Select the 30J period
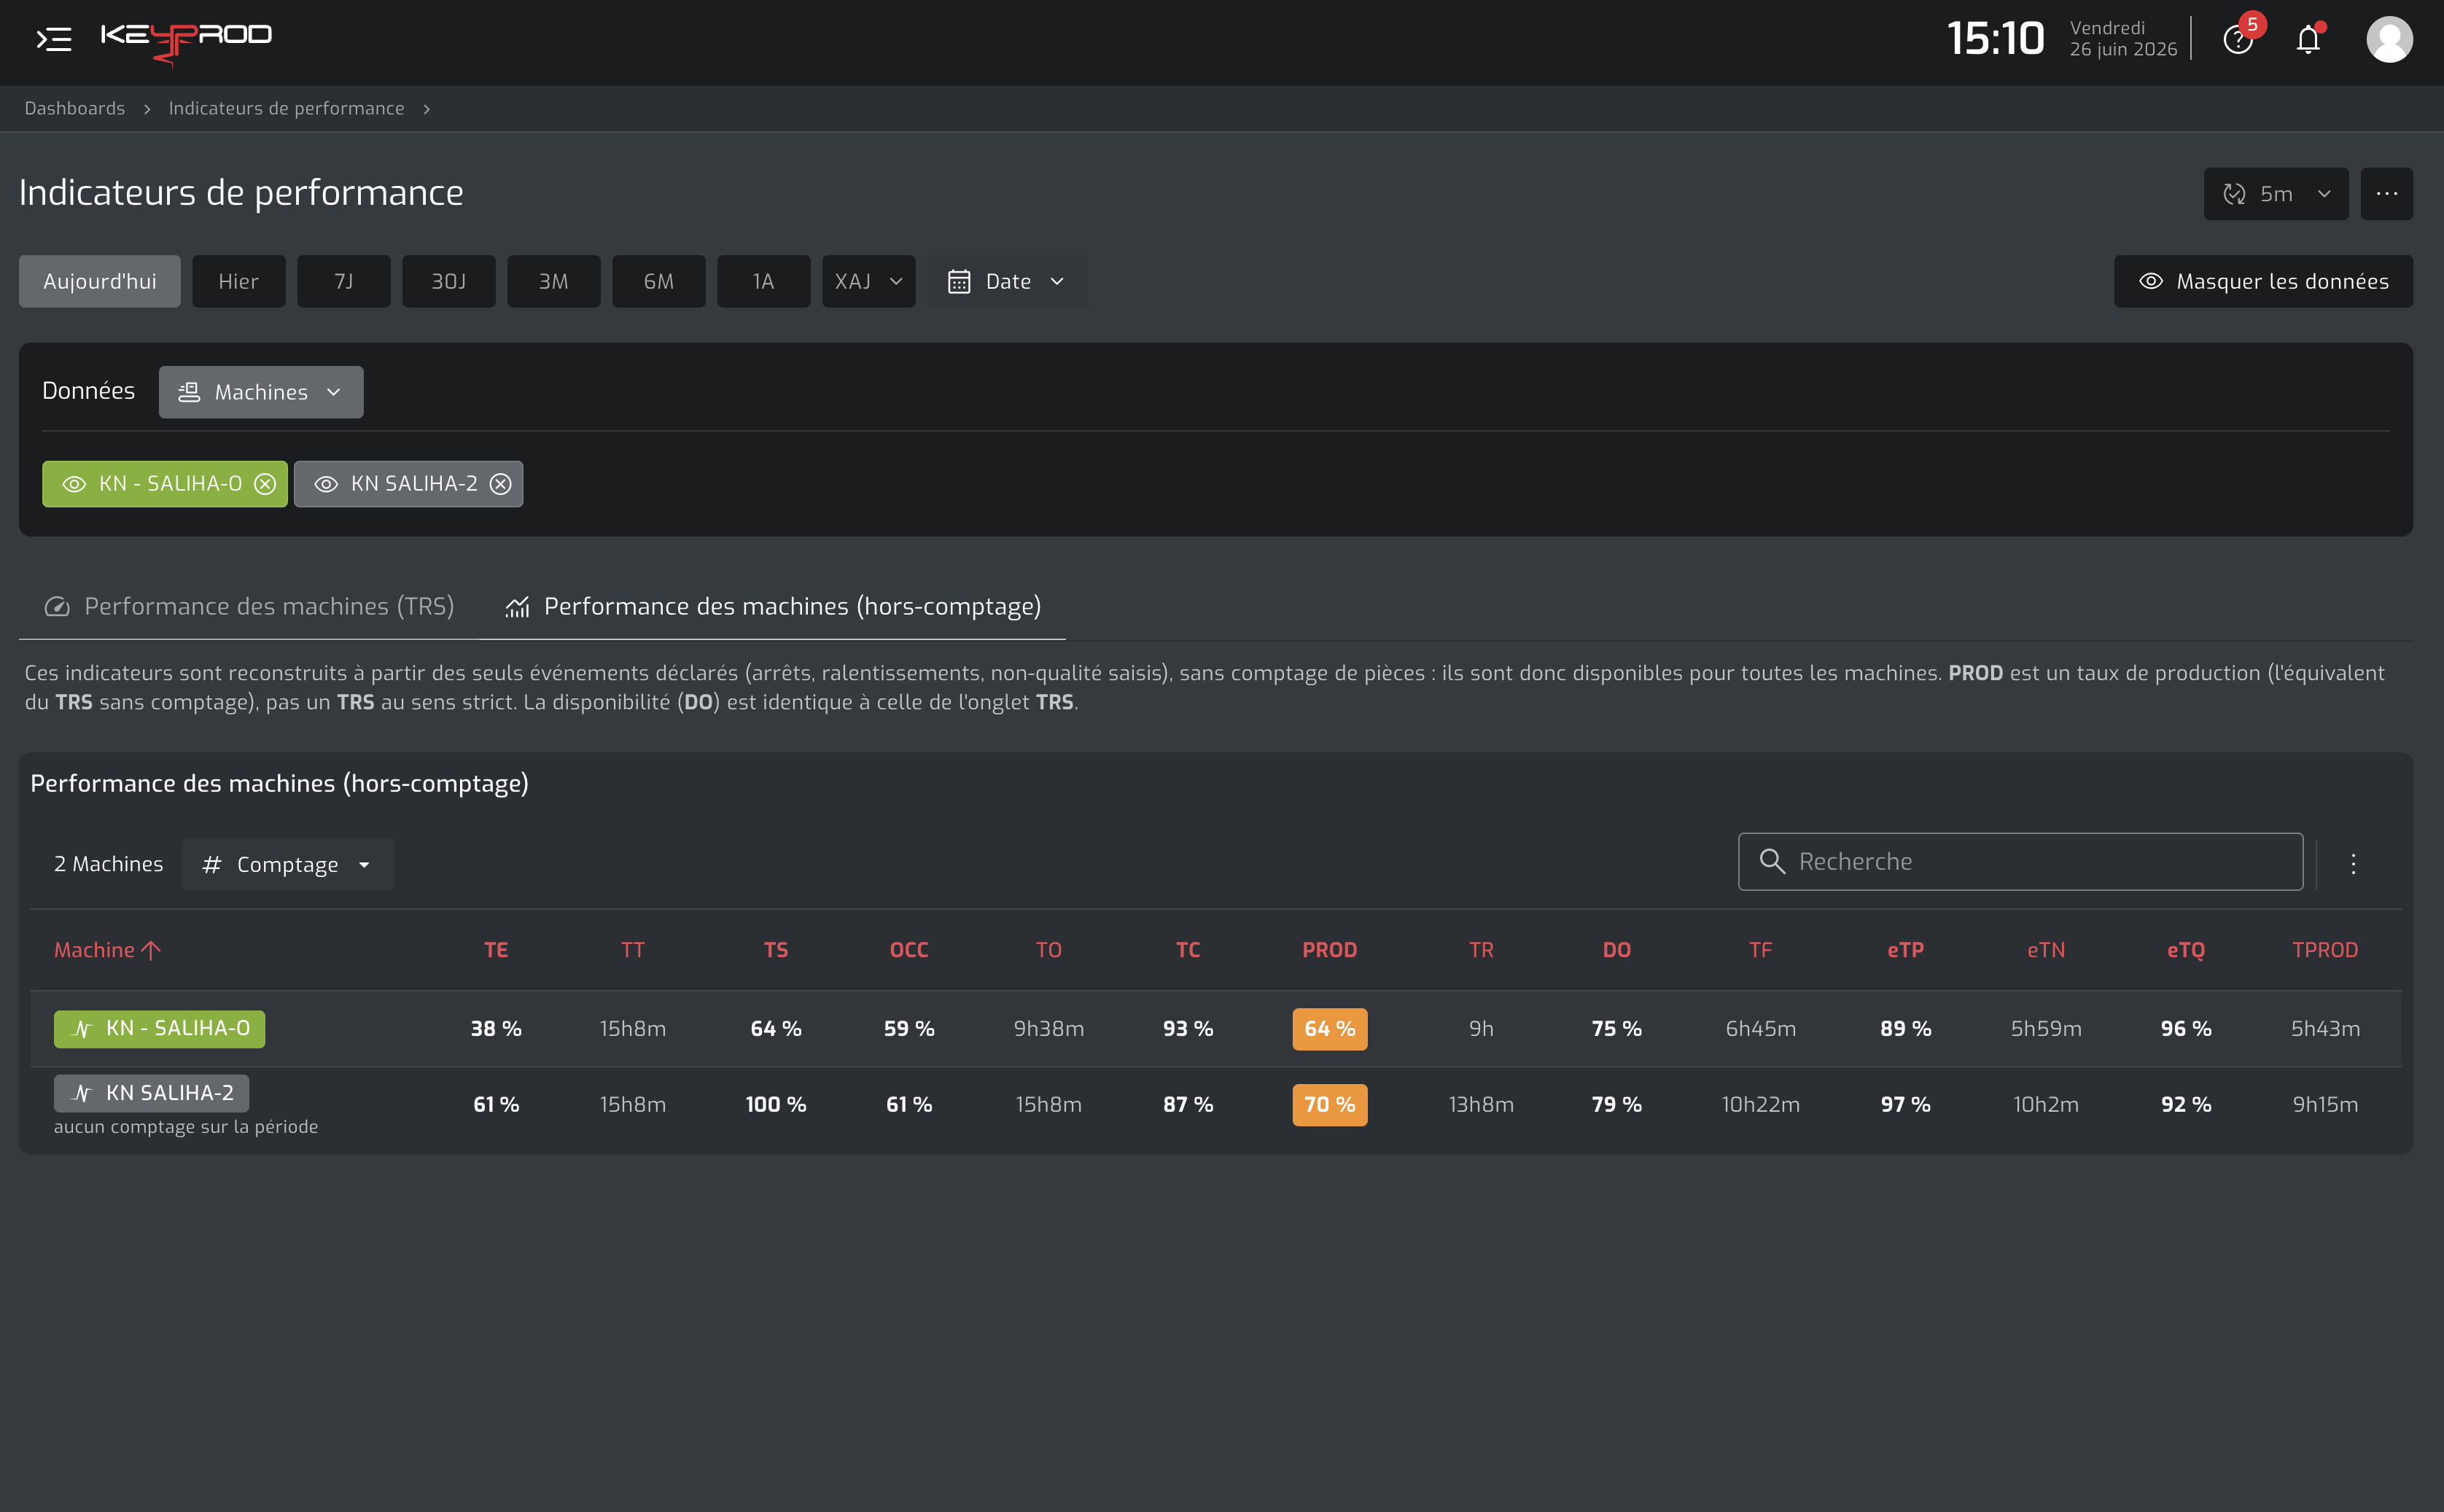 (449, 281)
